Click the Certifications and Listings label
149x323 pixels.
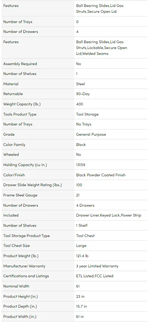[26, 276]
